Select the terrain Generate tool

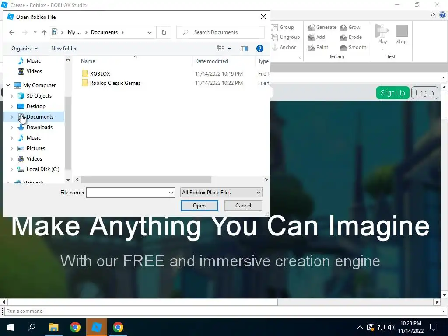coord(322,27)
